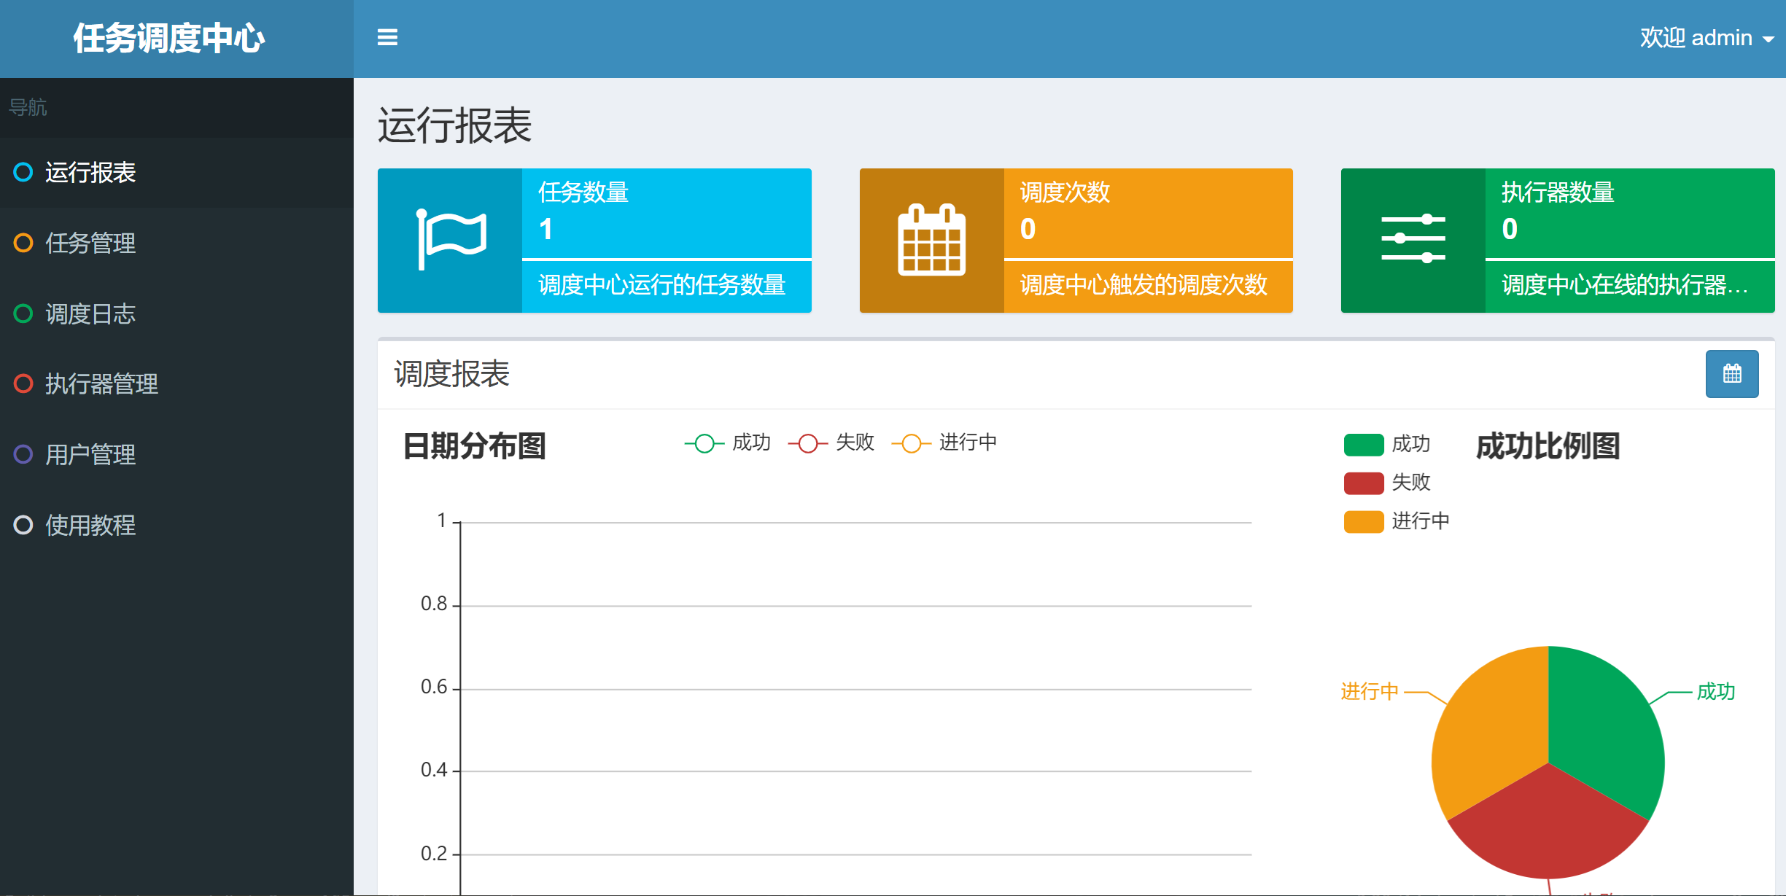Click the sliders icon on the 执行器数量 card
Image resolution: width=1786 pixels, height=896 pixels.
[1413, 238]
